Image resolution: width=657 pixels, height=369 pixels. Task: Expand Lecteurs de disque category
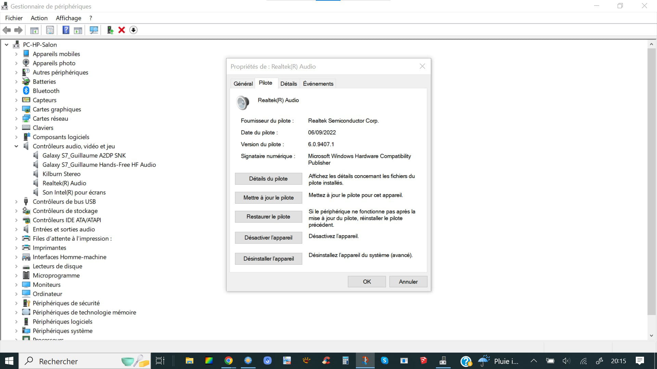pyautogui.click(x=16, y=266)
